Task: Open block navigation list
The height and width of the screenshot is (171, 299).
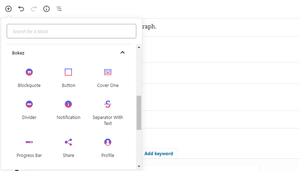Action: (59, 9)
